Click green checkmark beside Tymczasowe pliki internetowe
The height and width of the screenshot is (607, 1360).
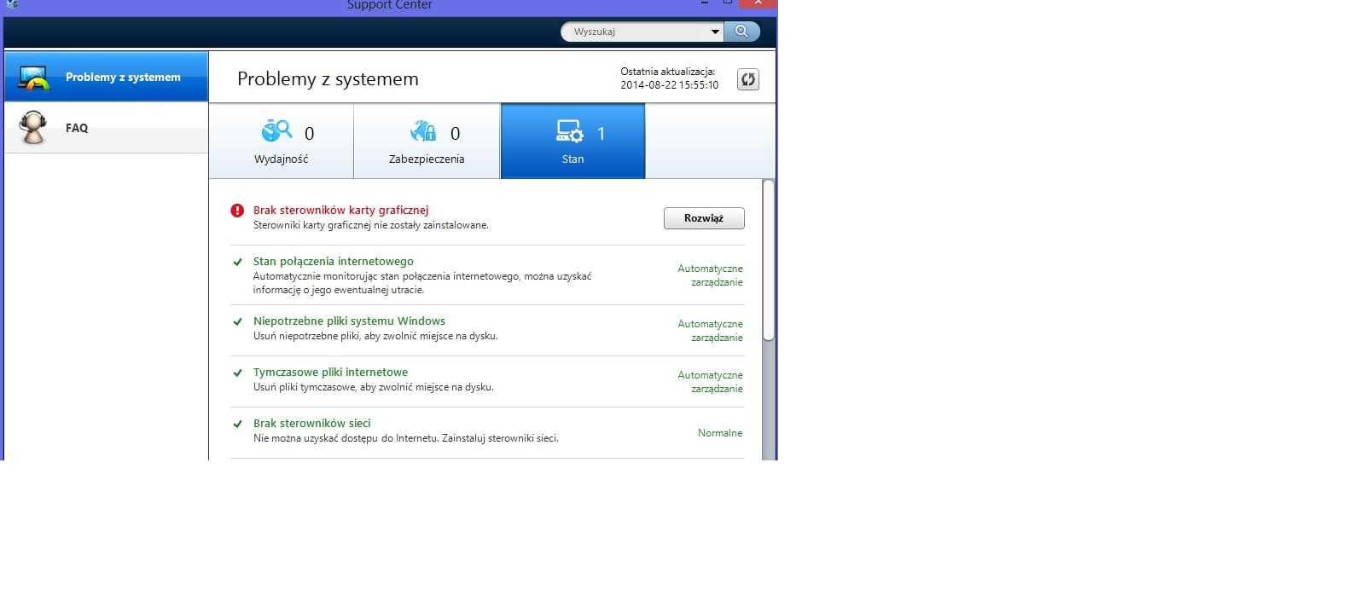(x=238, y=373)
